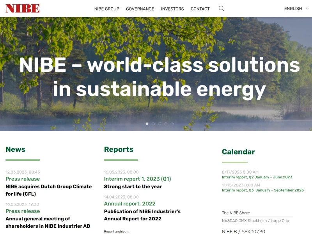Image resolution: width=312 pixels, height=234 pixels.
Task: Open Publication of NIBE Industrier's Annual Report
Action: tap(142, 215)
